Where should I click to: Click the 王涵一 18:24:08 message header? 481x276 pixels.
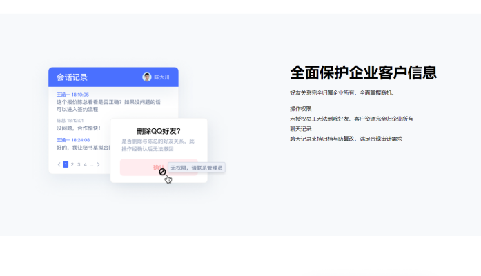[x=73, y=140]
